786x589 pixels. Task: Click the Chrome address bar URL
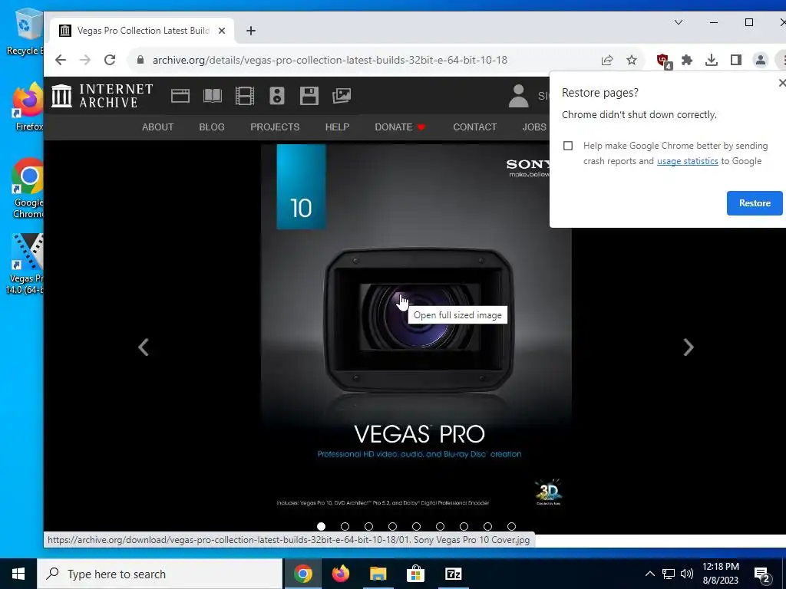(x=330, y=60)
